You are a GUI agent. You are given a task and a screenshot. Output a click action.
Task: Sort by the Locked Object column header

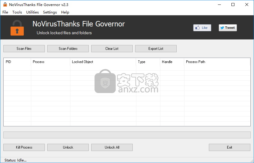click(103, 62)
